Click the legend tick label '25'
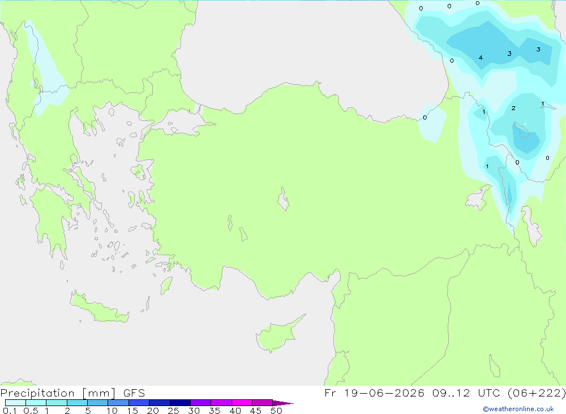 pos(173,411)
